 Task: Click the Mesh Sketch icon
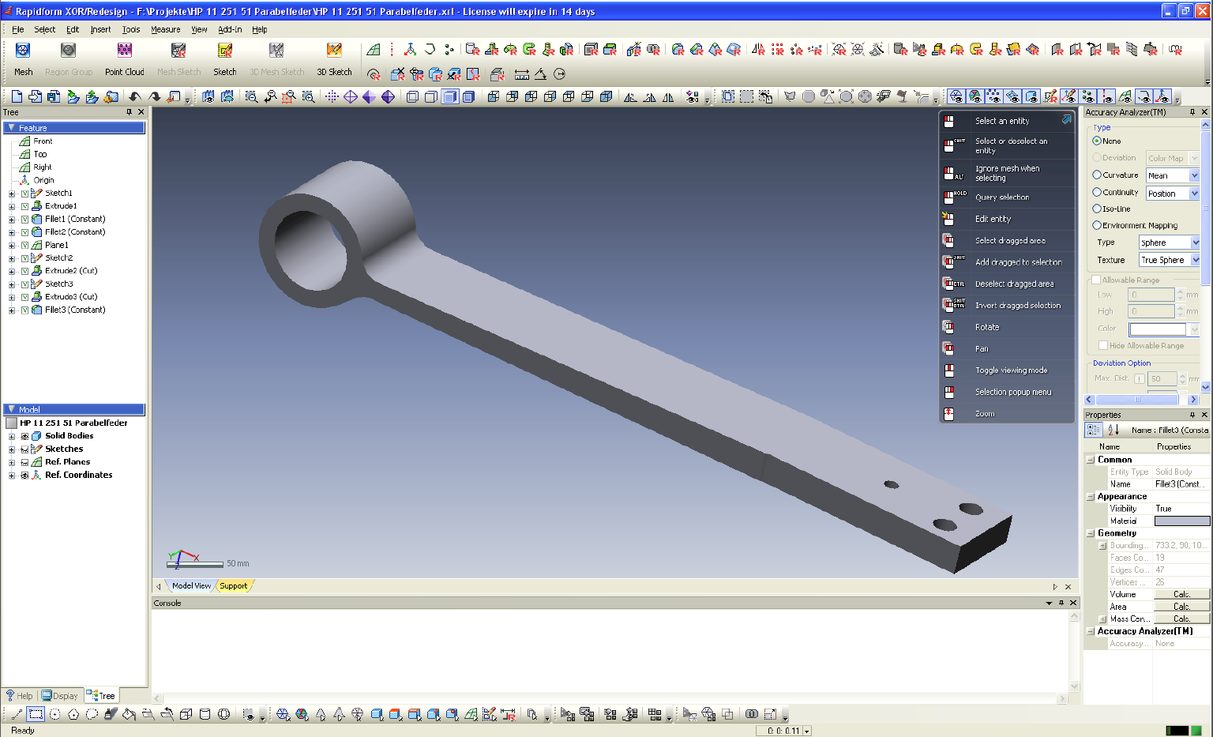click(178, 51)
